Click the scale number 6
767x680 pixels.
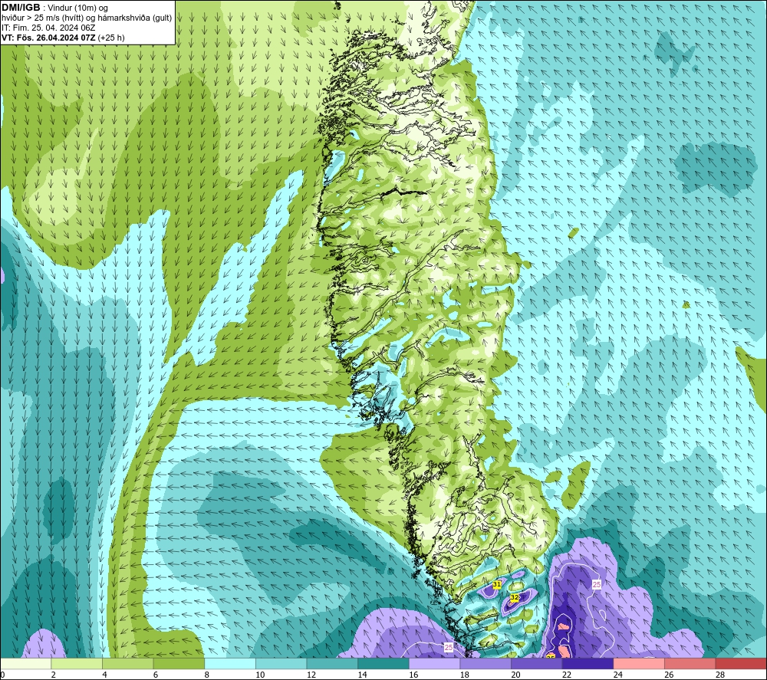(x=156, y=675)
